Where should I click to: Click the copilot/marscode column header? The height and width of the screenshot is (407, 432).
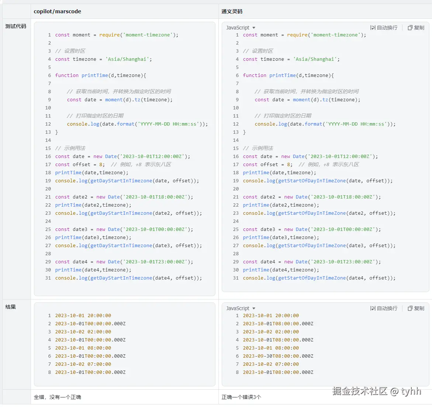click(x=57, y=11)
